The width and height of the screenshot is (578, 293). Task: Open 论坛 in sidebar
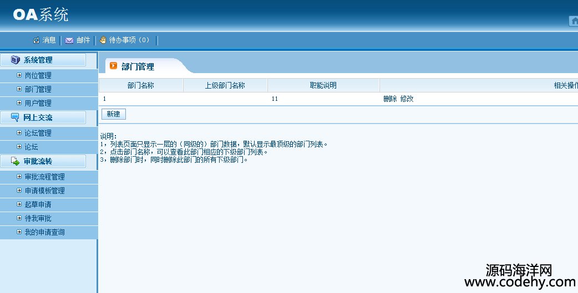31,147
